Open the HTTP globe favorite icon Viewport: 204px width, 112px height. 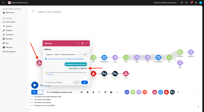[160, 92]
